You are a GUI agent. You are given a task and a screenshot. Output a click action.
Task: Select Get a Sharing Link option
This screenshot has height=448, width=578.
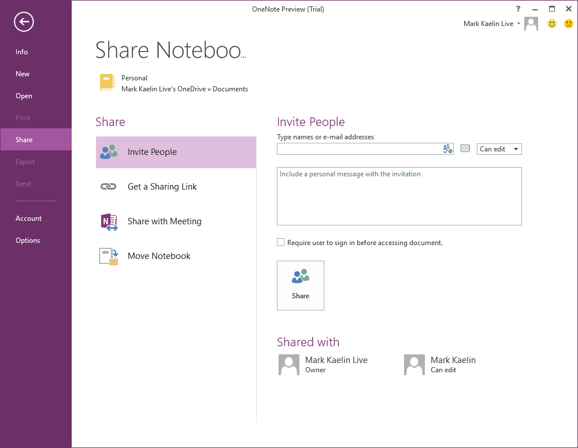click(x=176, y=187)
